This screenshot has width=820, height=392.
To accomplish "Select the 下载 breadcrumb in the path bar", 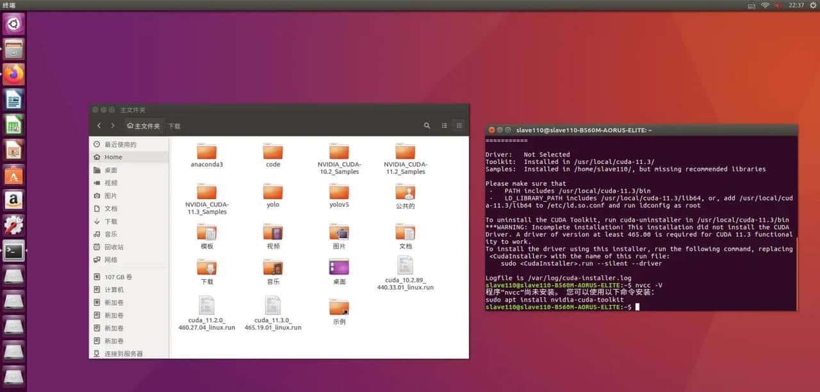I will click(174, 126).
